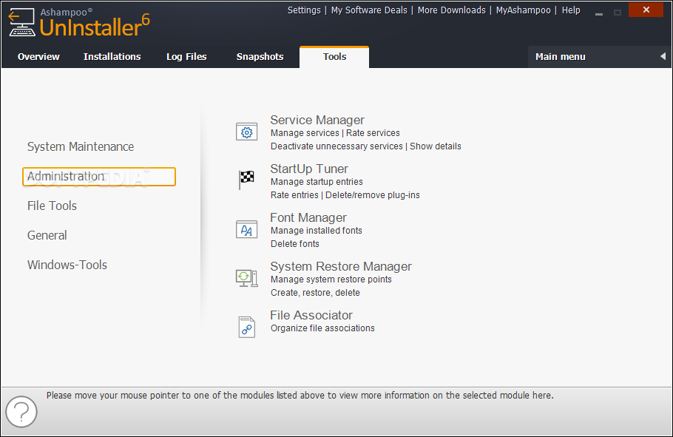673x437 pixels.
Task: Click 'Manage system restore points' text
Action: pos(331,280)
